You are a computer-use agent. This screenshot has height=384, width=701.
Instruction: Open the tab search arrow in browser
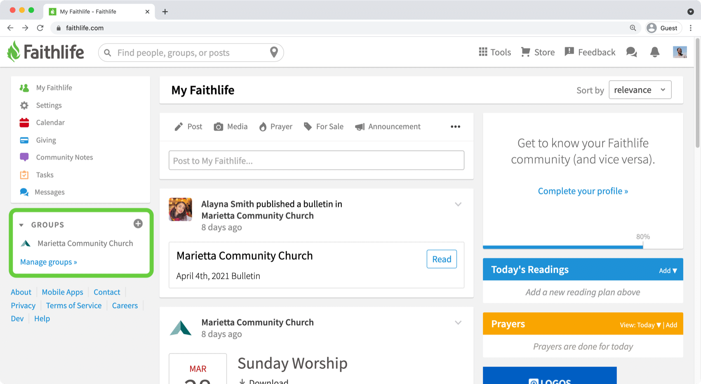[691, 12]
